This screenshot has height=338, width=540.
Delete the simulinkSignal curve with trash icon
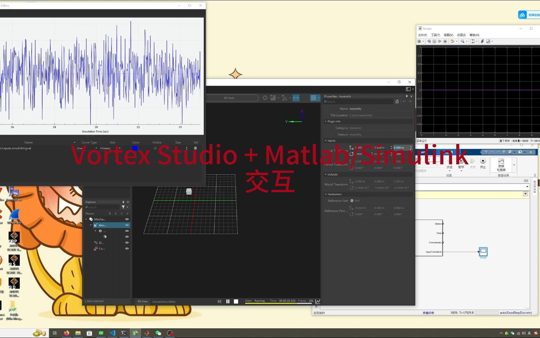tap(196, 148)
